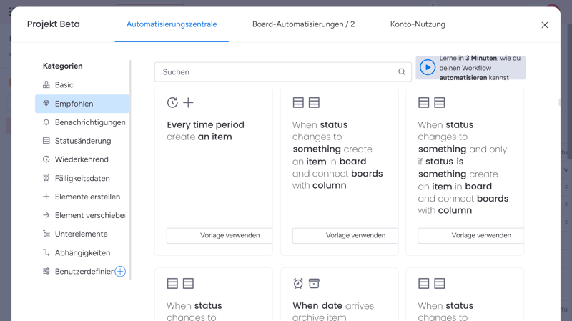Click the search magnifier icon
The width and height of the screenshot is (572, 321).
tap(402, 72)
